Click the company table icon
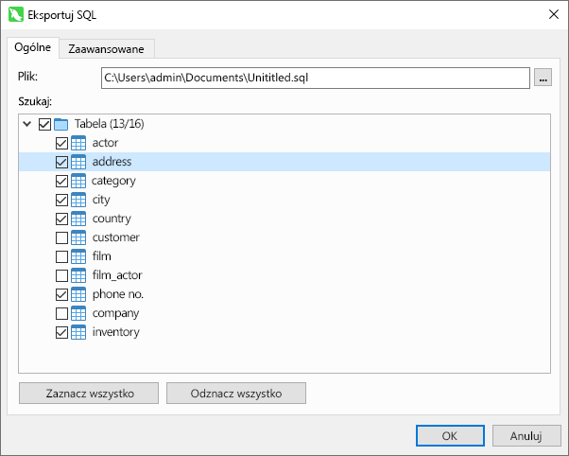 tap(78, 313)
